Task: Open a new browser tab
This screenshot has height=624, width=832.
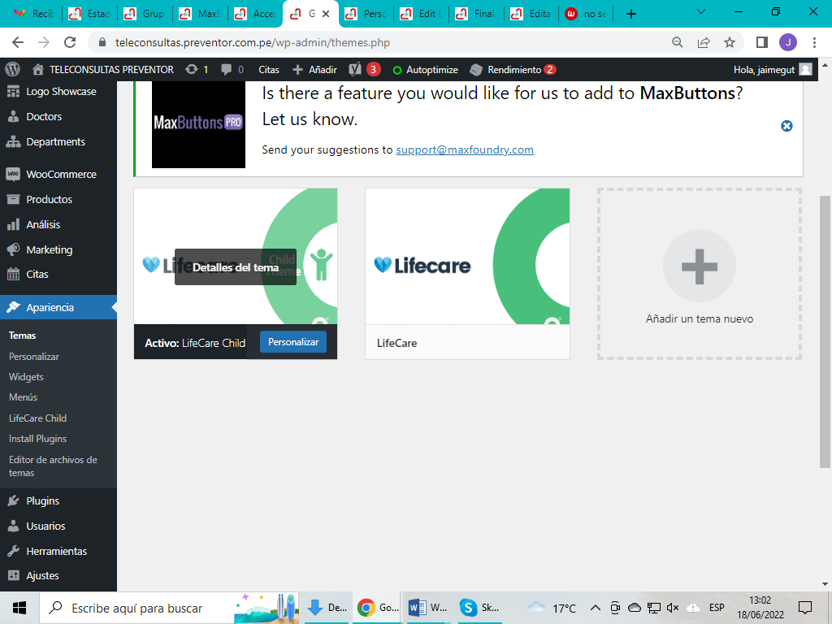Action: 630,14
